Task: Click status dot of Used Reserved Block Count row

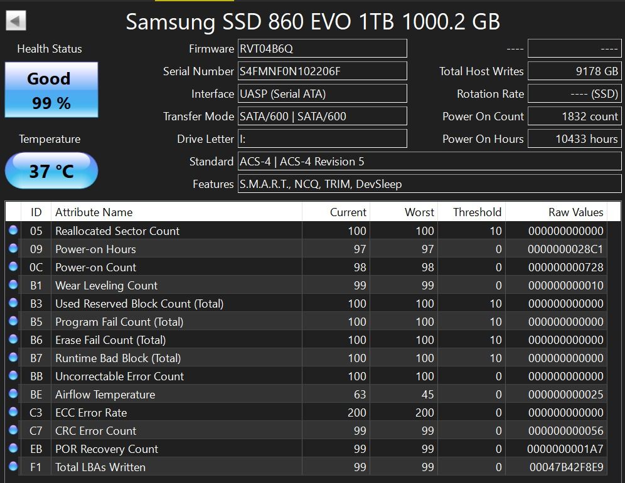Action: [x=13, y=303]
